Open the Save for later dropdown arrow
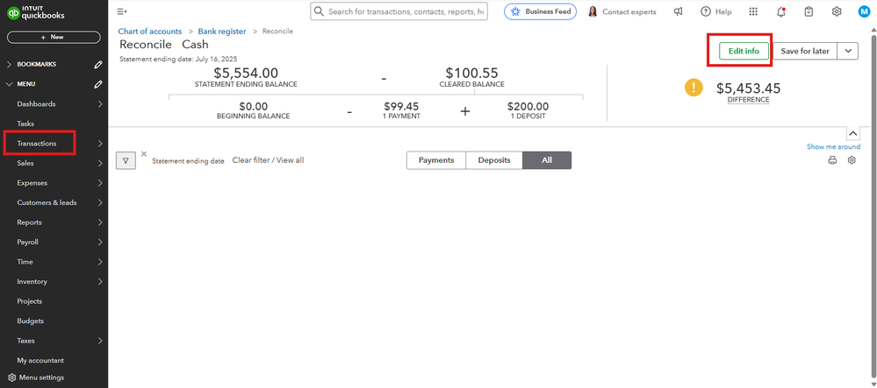The width and height of the screenshot is (877, 388). pos(848,51)
